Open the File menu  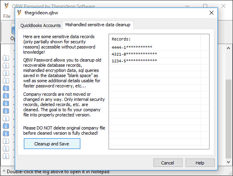tap(7, 16)
